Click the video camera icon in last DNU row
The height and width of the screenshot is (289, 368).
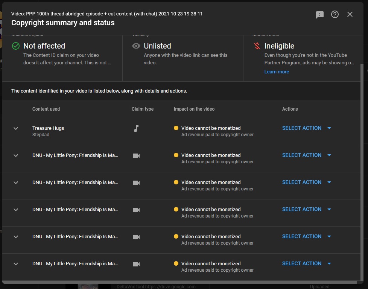click(136, 264)
